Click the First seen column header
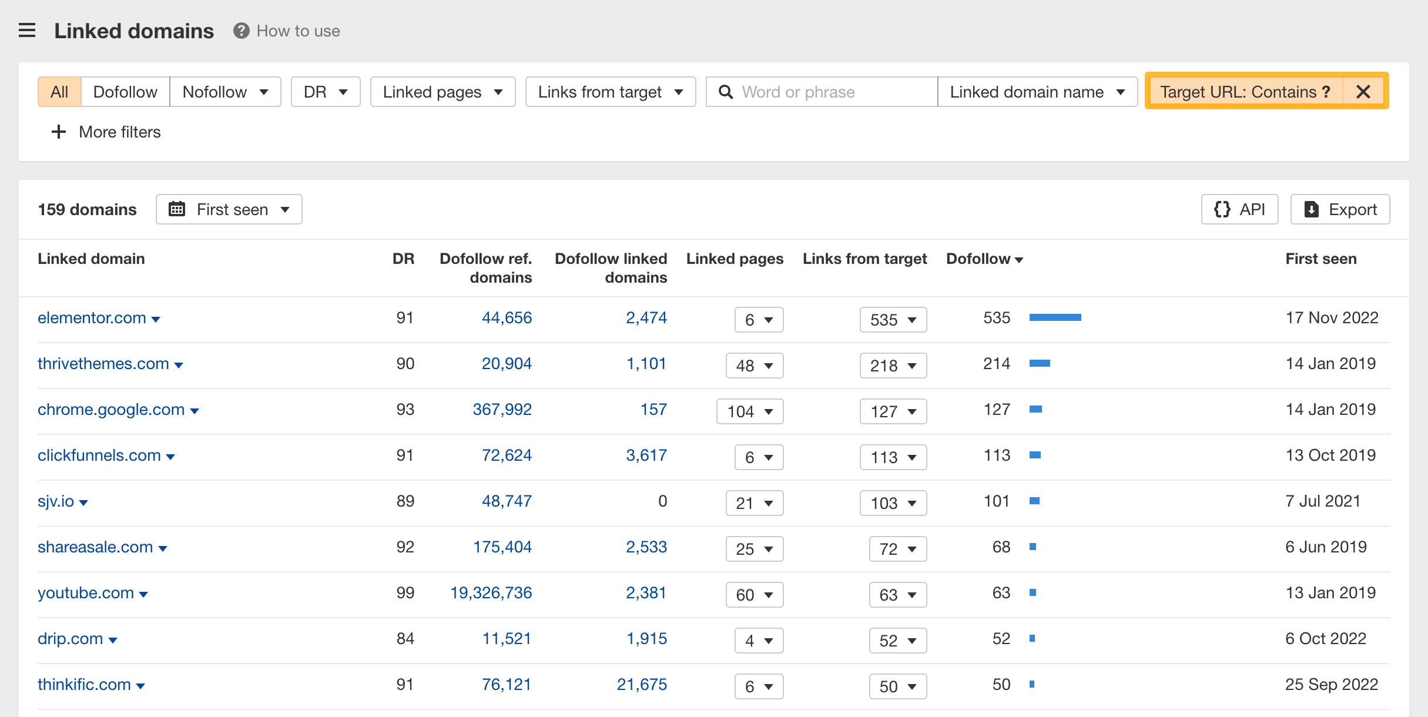Screen dimensions: 1428x717 [1321, 259]
